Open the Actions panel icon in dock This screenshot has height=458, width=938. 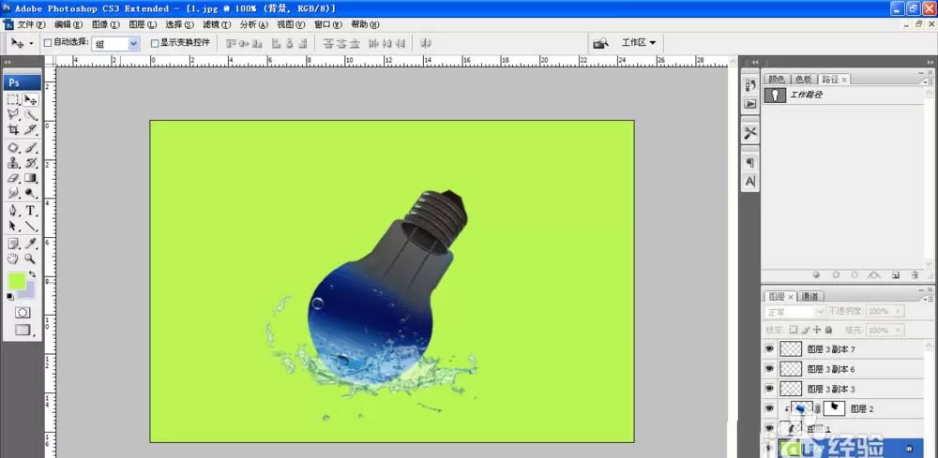[750, 104]
